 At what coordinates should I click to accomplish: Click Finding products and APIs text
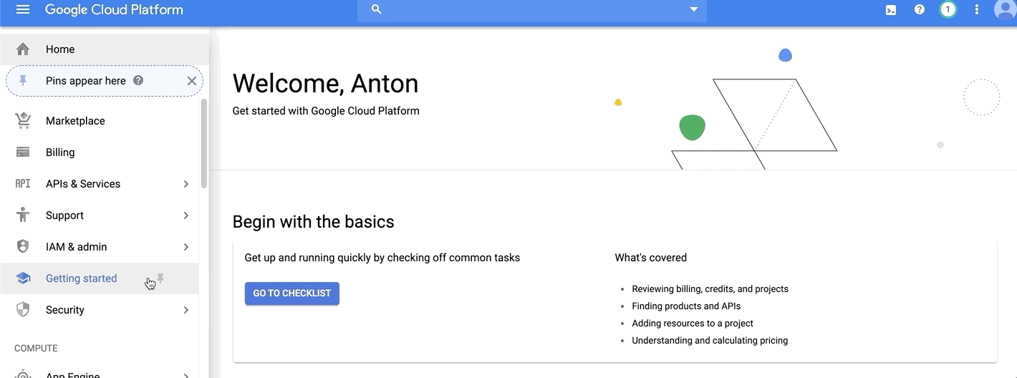click(686, 306)
